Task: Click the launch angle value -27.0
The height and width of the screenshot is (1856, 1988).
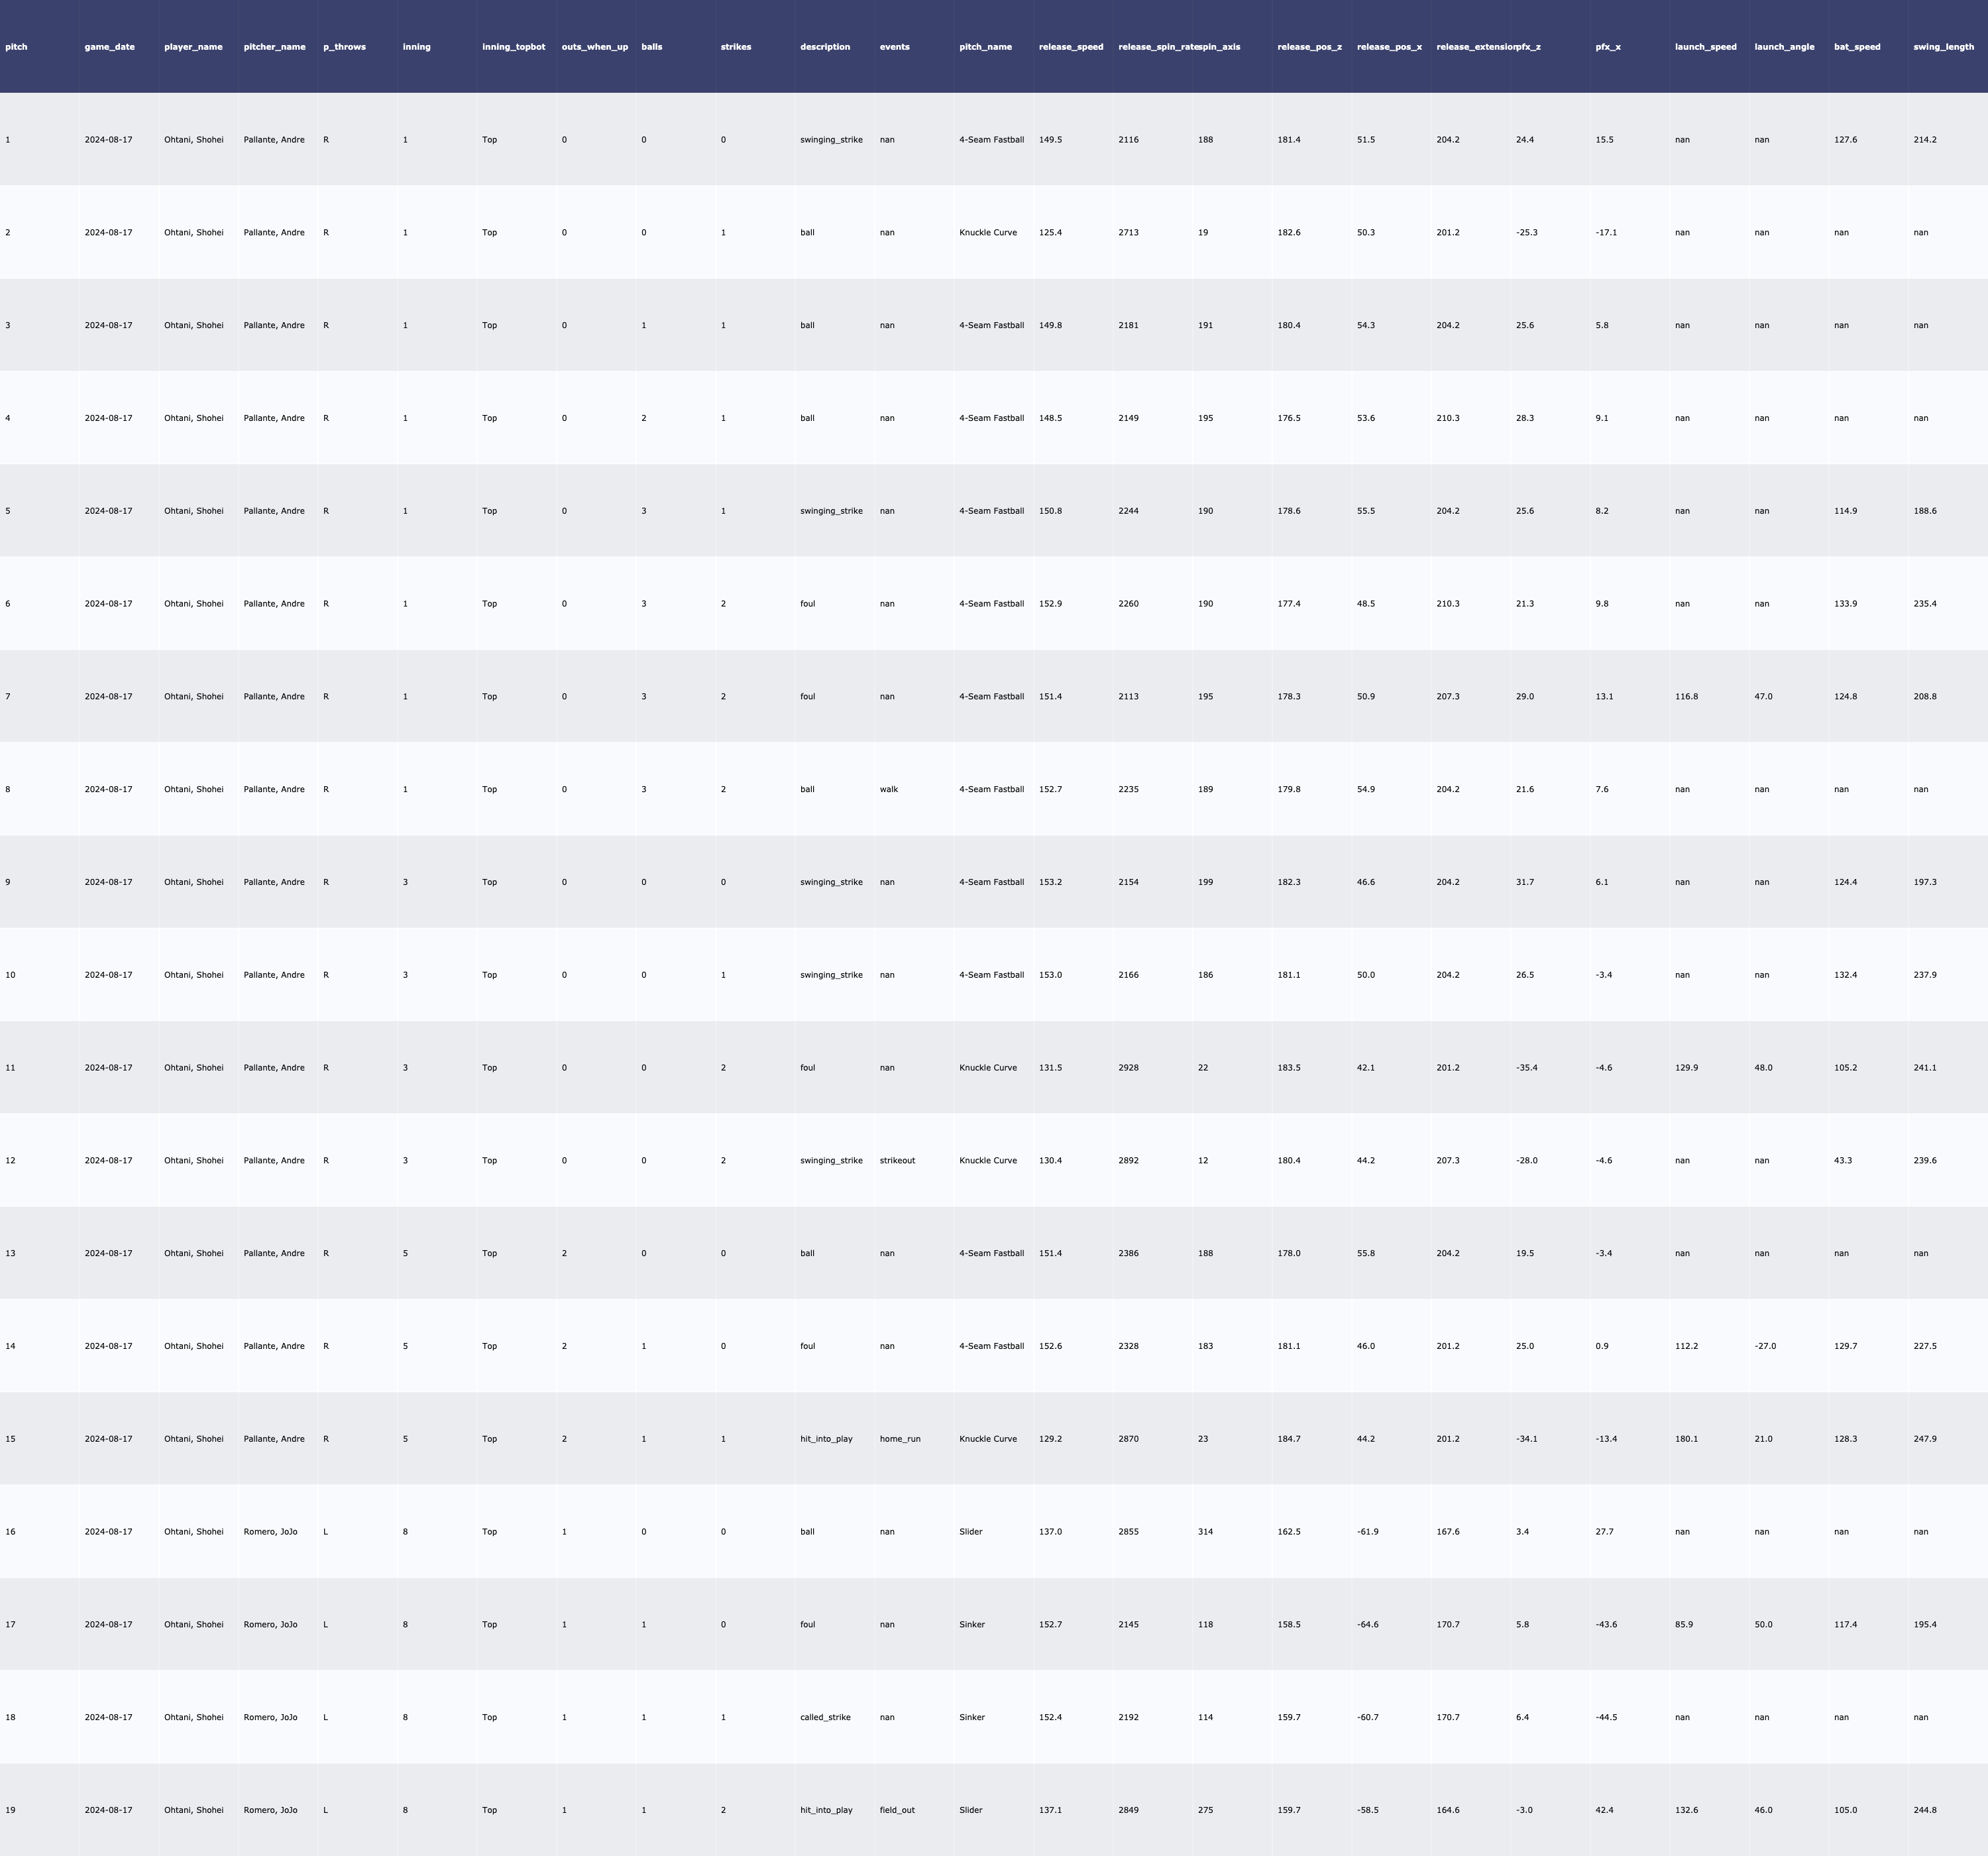Action: point(1765,1346)
